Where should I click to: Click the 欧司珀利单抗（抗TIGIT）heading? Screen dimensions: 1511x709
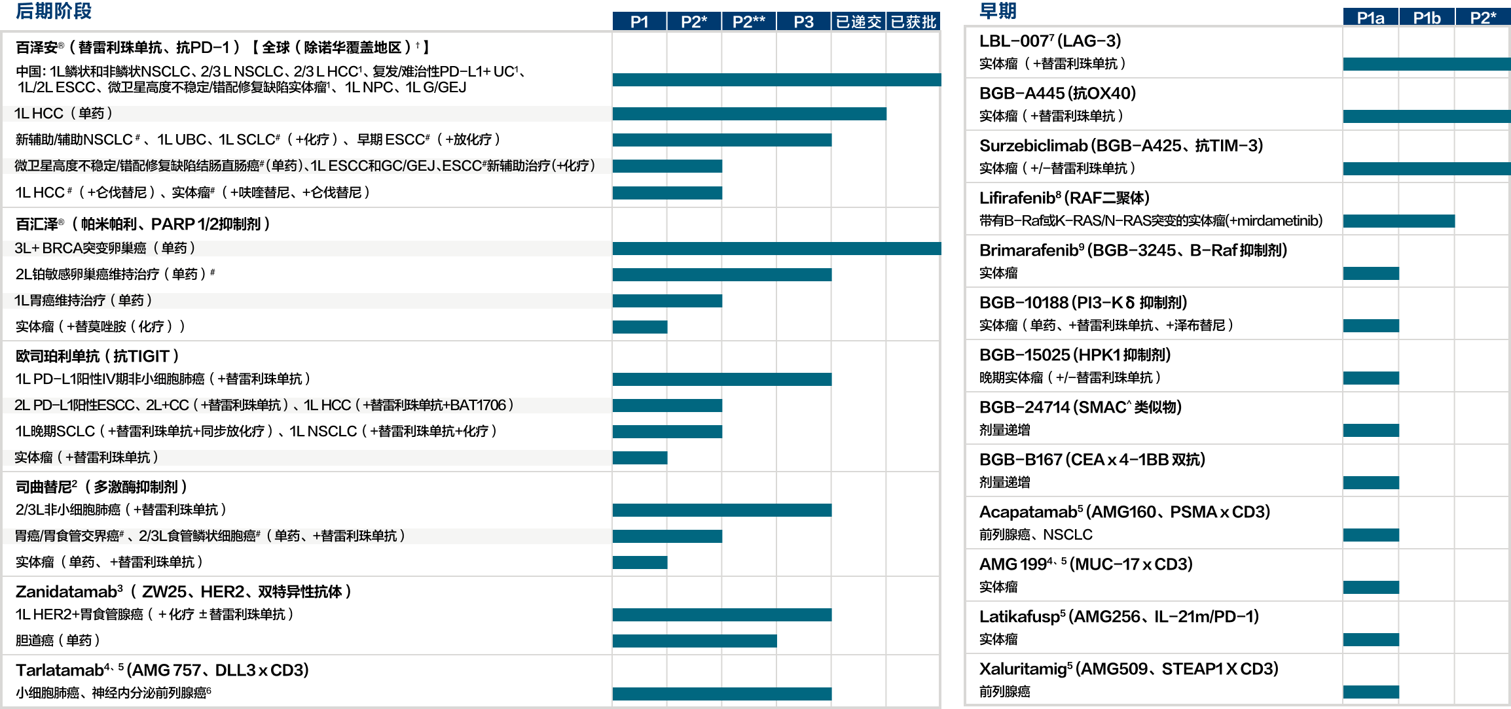[x=98, y=356]
